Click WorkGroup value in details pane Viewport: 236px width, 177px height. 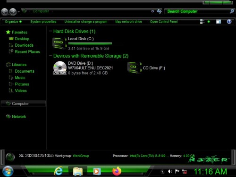point(81,156)
